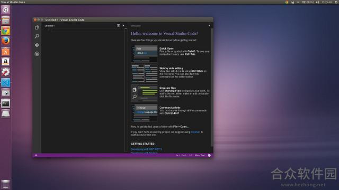The height and width of the screenshot is (190, 339).
Task: Select the Plain Text language mode
Action: [x=200, y=155]
